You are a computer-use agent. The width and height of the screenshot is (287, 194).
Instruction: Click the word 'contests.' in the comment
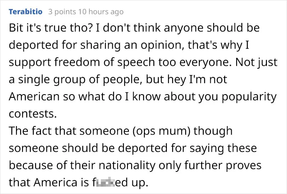[33, 114]
